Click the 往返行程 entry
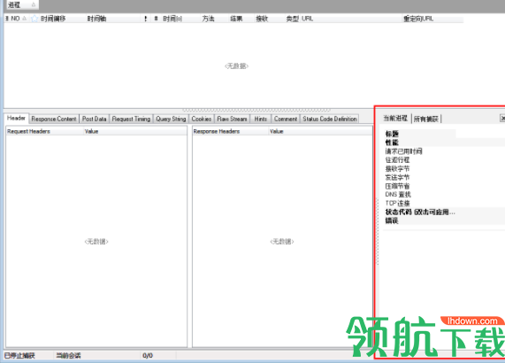The image size is (505, 363). pyautogui.click(x=397, y=159)
